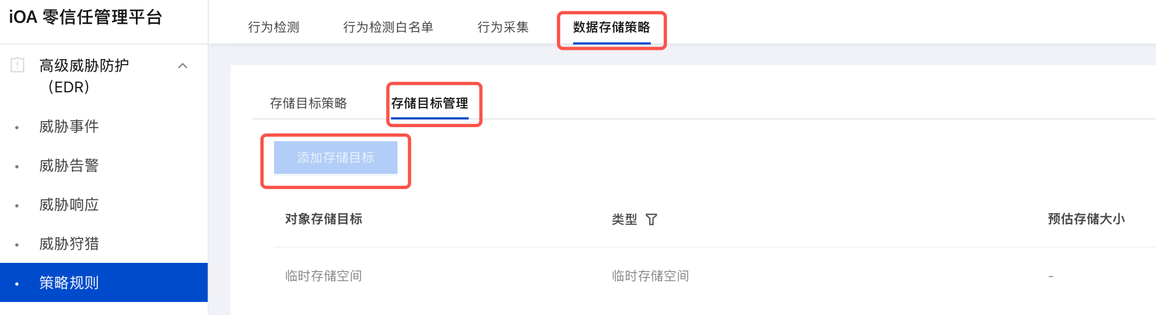This screenshot has width=1156, height=315.
Task: Switch to the 行为采集 tab
Action: 502,27
